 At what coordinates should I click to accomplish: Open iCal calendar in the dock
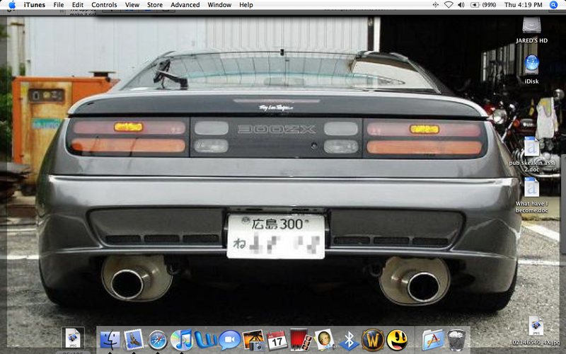(x=277, y=340)
